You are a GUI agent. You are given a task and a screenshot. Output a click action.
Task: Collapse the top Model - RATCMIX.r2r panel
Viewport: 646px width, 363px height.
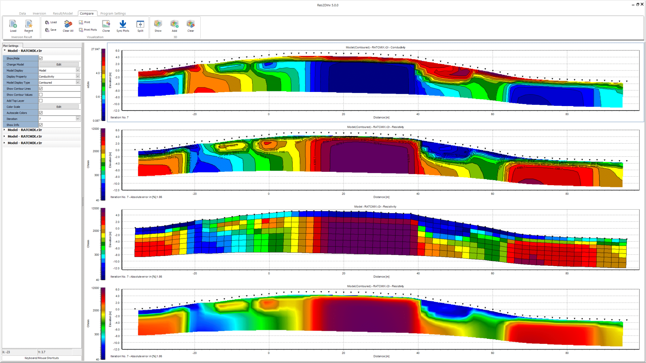coord(4,51)
